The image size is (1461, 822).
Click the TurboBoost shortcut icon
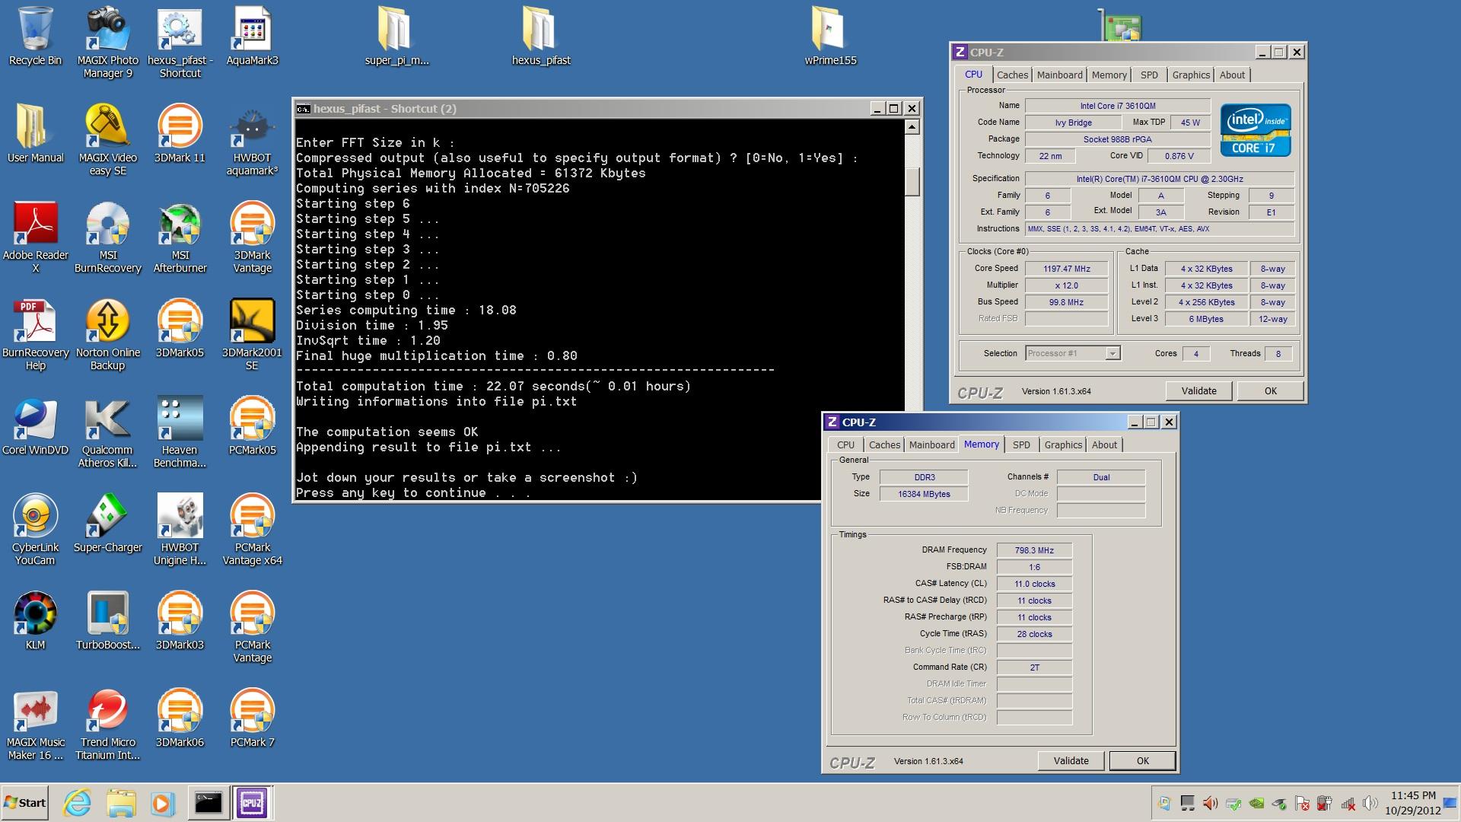click(107, 622)
